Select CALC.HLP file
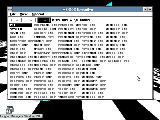 coord(18,53)
